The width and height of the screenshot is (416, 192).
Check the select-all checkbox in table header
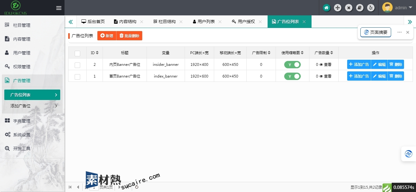coord(77,53)
